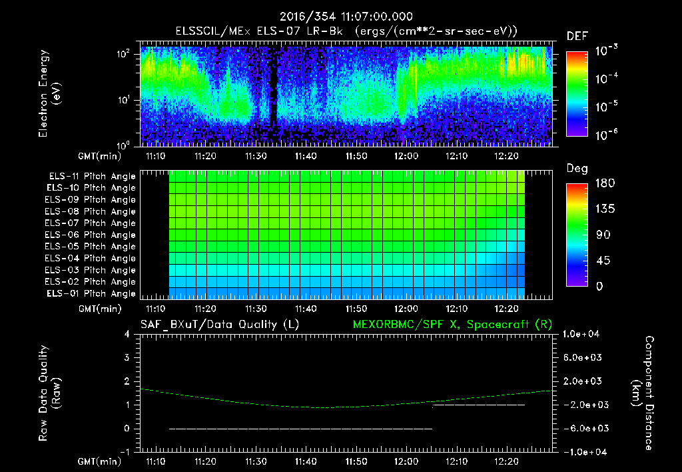Select the ELS-07 Pitch Angle row label
The width and height of the screenshot is (682, 472).
pos(91,223)
